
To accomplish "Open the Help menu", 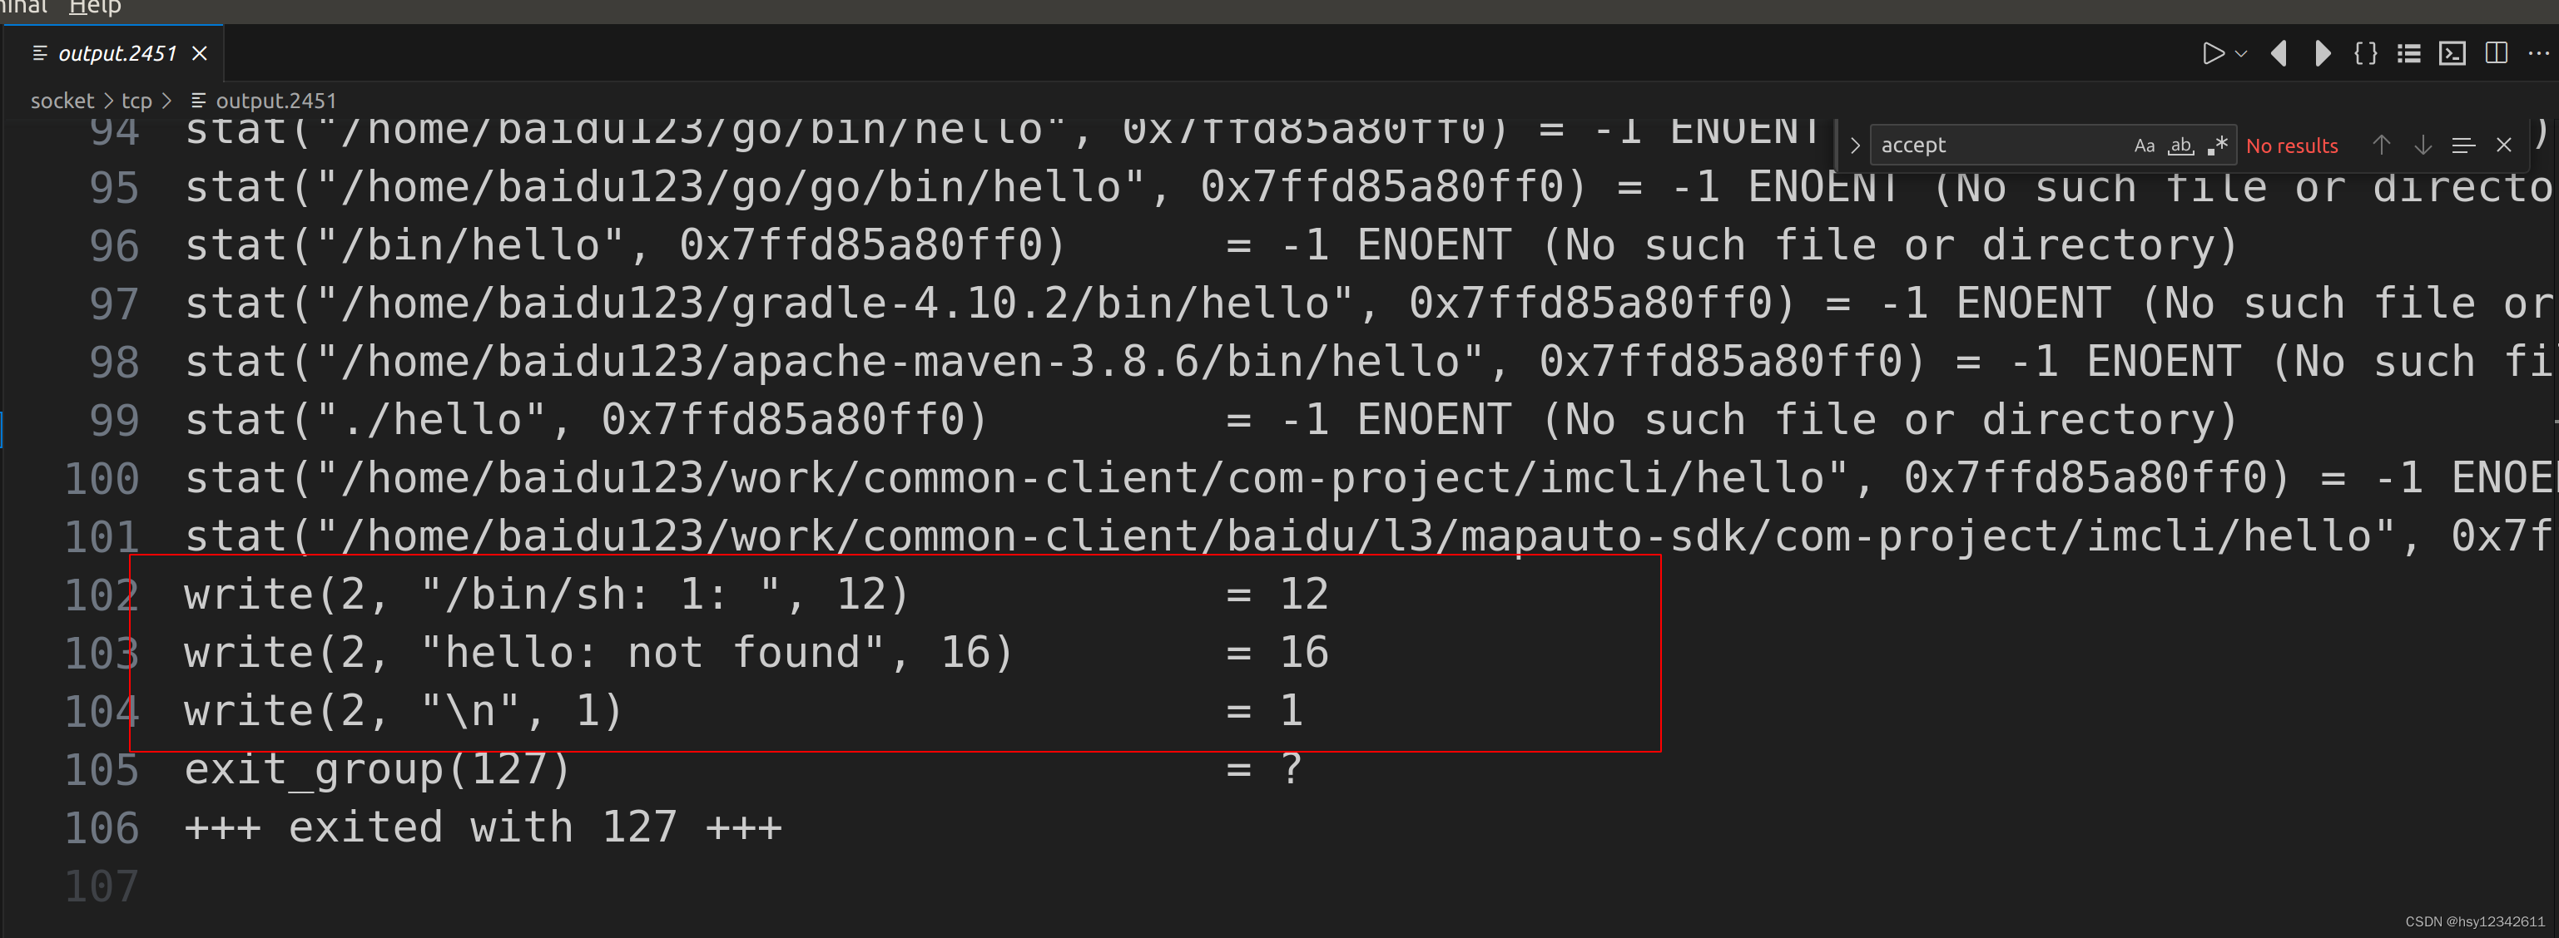I will pyautogui.click(x=96, y=8).
